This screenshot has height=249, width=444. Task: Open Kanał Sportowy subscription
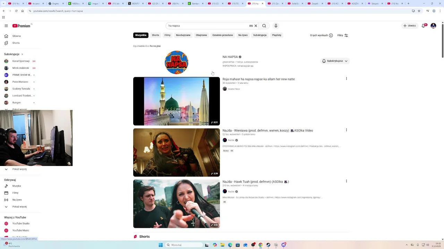[20, 61]
